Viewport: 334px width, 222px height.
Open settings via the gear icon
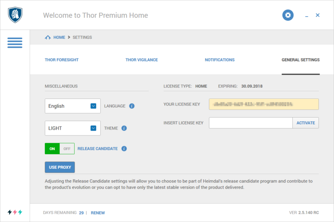288,15
